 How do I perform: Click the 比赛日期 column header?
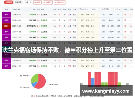pyautogui.click(x=16, y=9)
